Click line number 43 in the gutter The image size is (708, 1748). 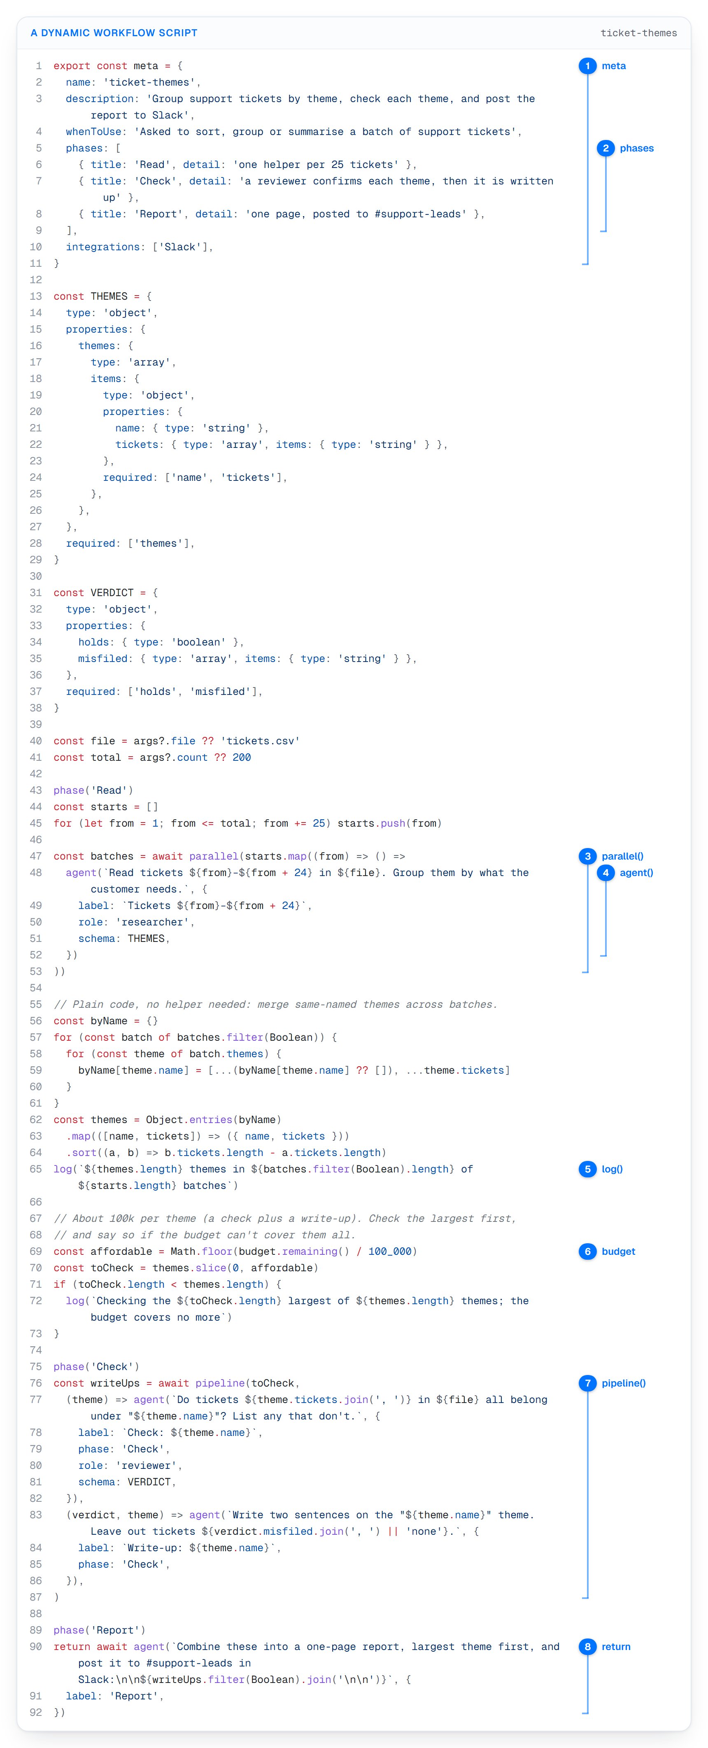[36, 790]
